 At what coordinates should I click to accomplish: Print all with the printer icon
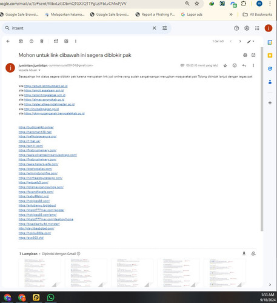245,55
